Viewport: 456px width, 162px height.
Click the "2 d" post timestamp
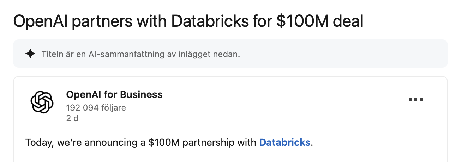(72, 118)
